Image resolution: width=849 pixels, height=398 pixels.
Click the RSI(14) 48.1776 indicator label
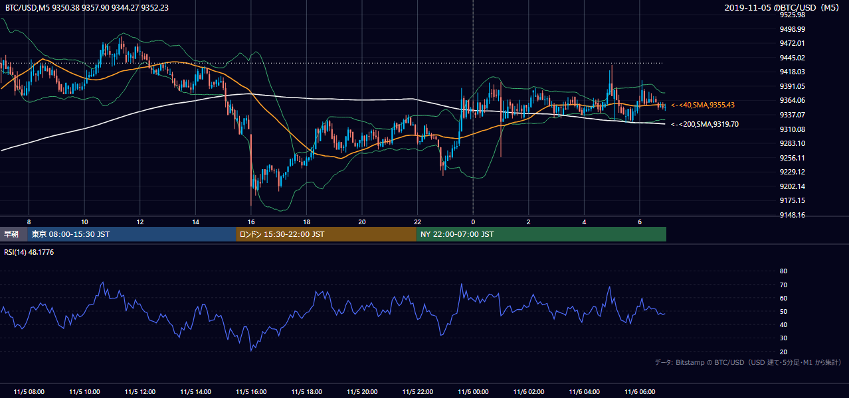(29, 252)
